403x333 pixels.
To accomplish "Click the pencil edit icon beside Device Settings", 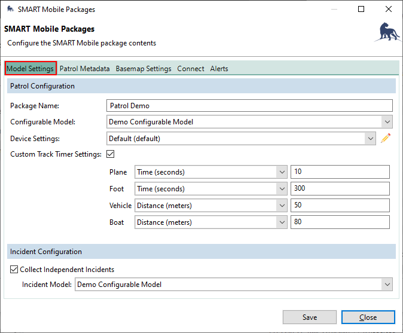I will tap(386, 139).
